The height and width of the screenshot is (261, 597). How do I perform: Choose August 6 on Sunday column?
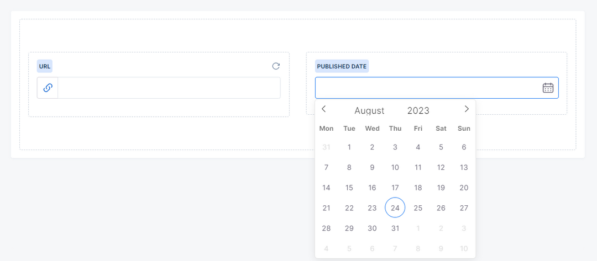tap(464, 147)
